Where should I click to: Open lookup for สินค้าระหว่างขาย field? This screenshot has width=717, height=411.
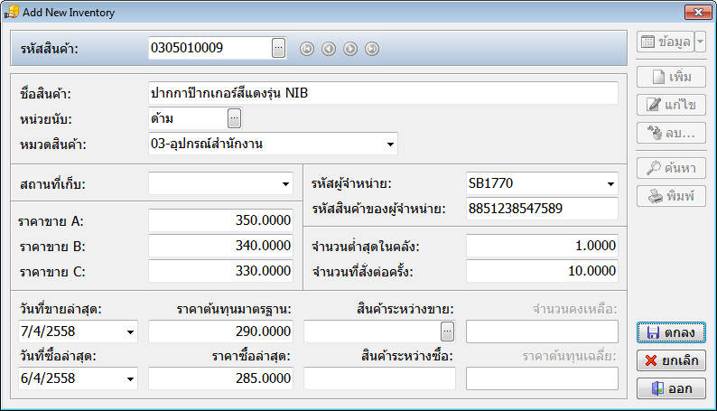click(447, 332)
